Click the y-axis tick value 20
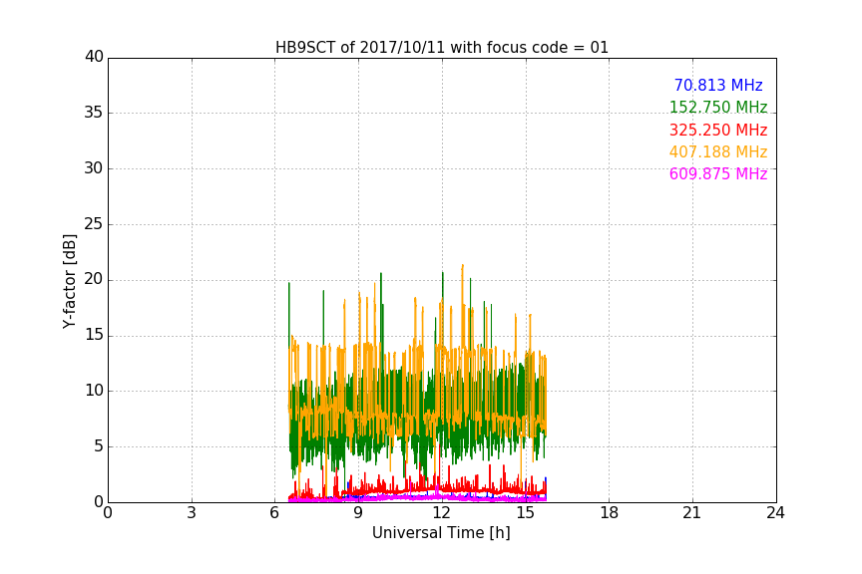 click(94, 279)
